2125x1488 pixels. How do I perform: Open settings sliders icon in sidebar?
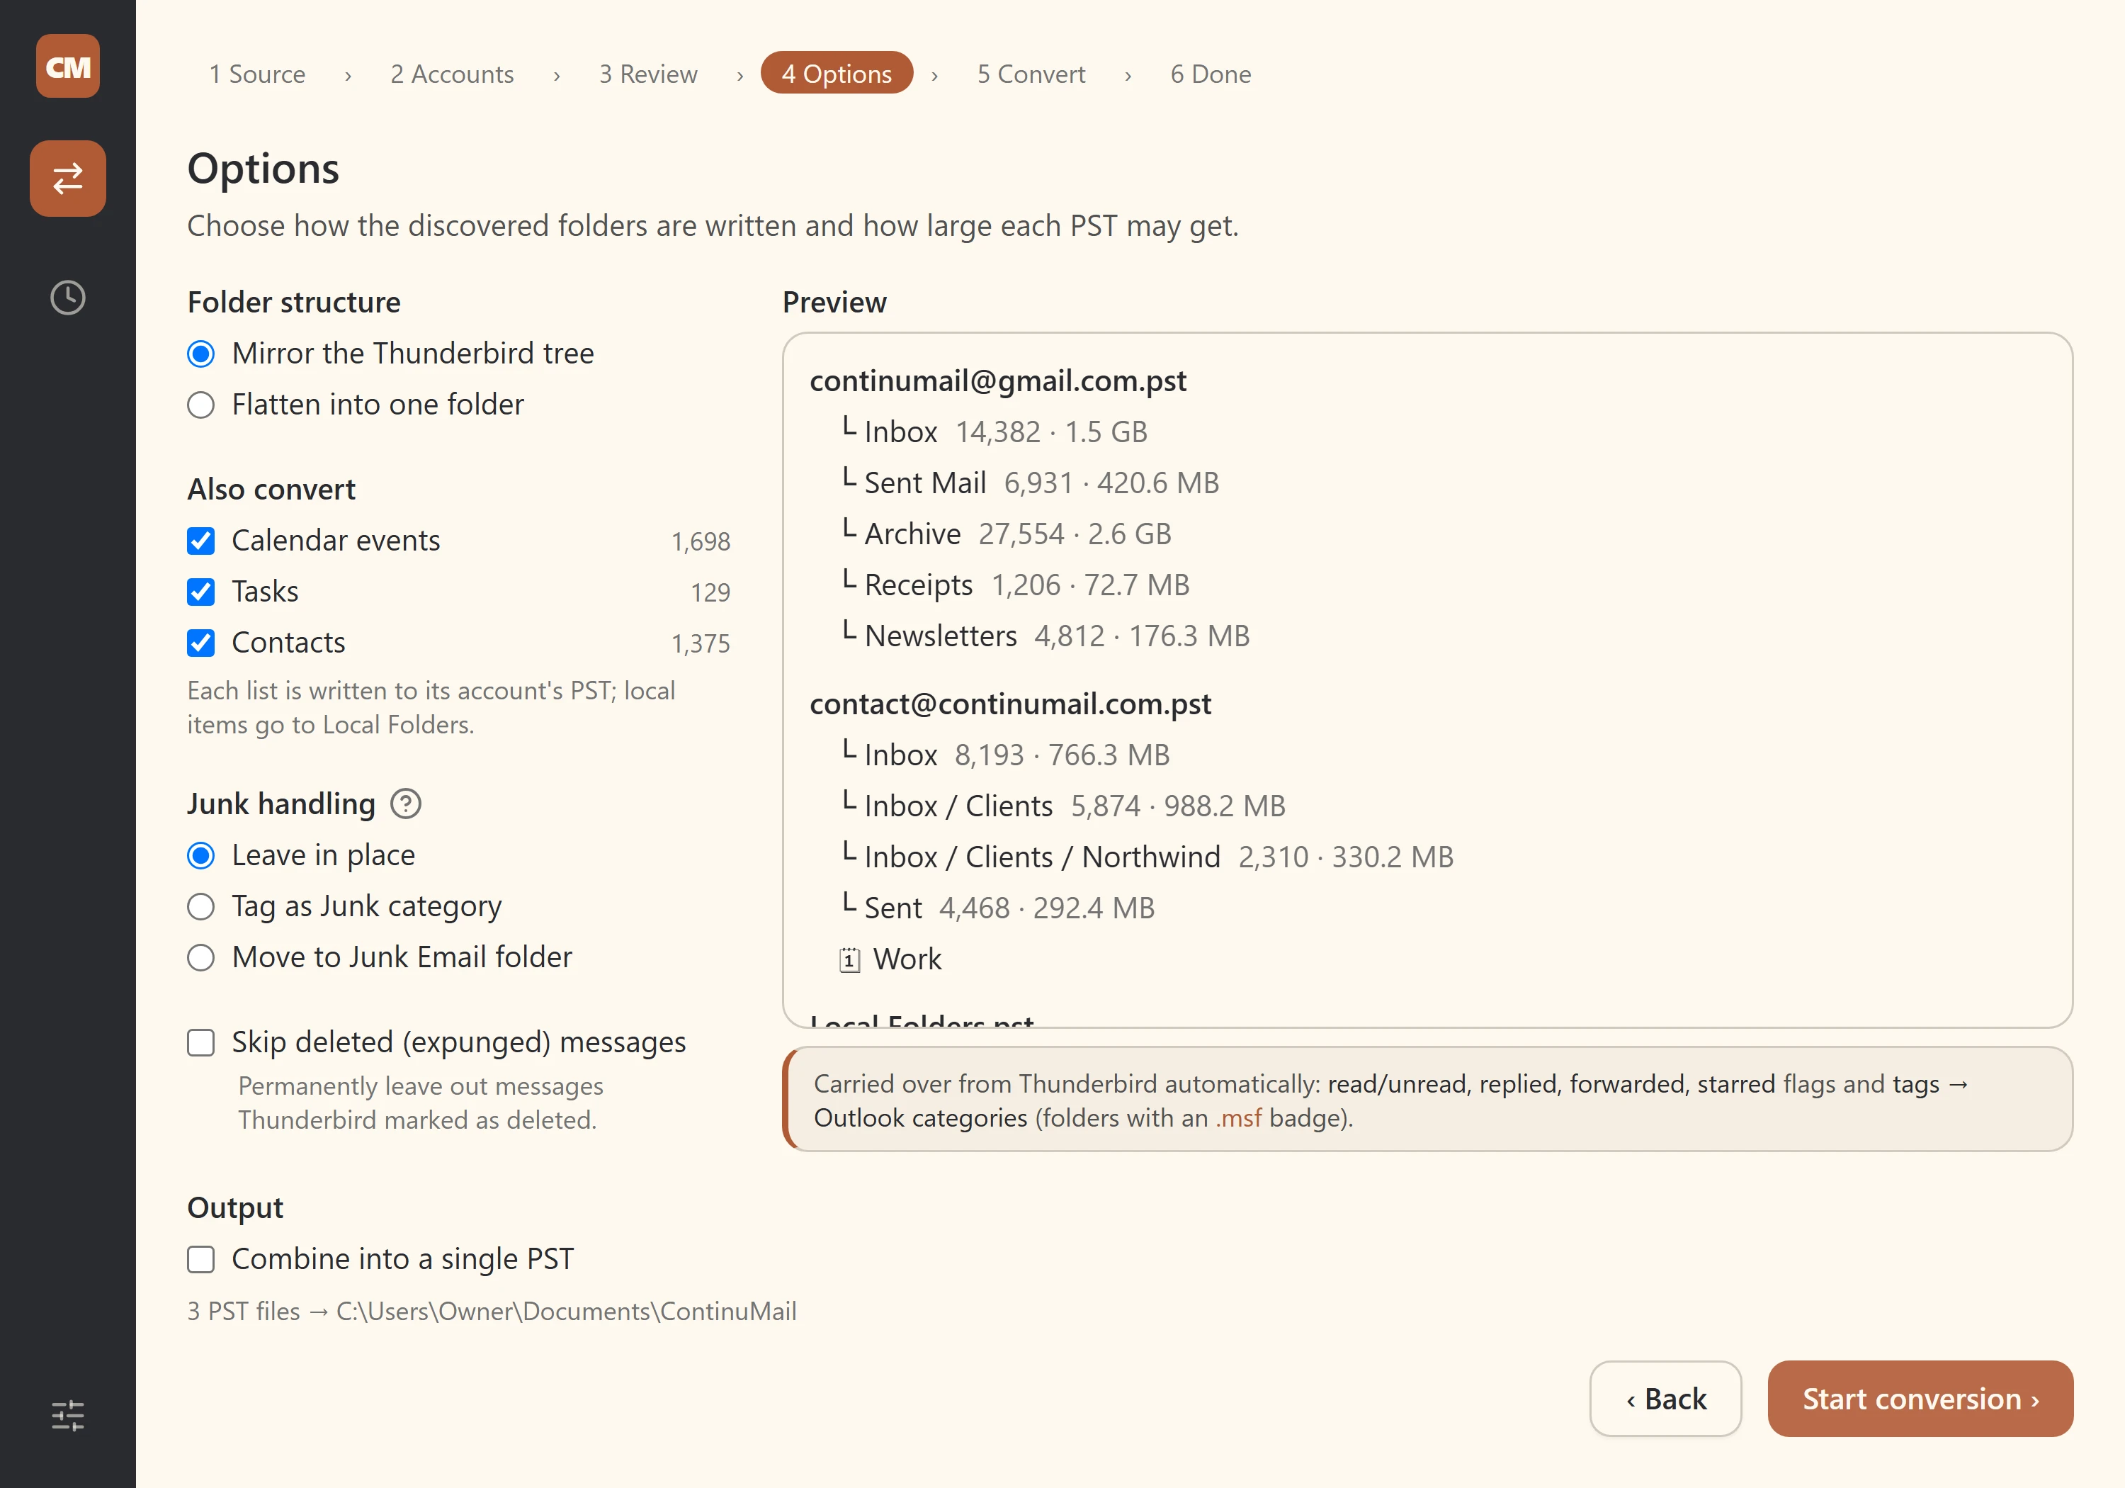[x=67, y=1415]
